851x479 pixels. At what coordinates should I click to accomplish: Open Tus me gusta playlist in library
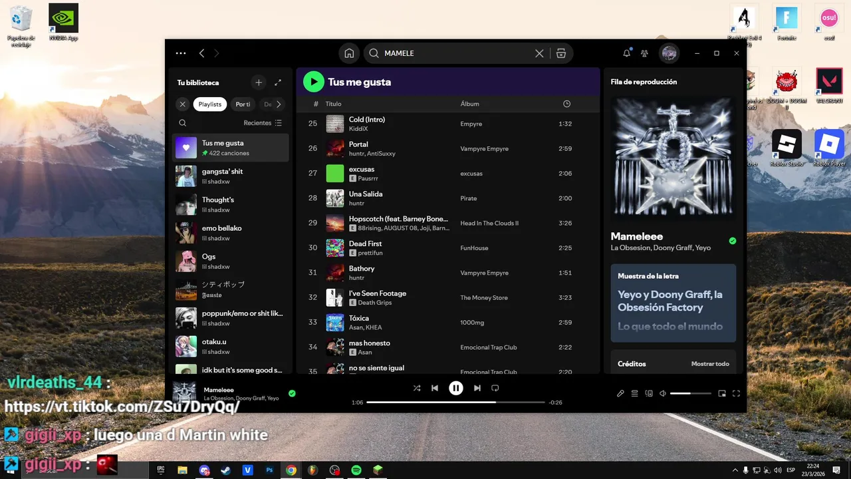tap(231, 148)
